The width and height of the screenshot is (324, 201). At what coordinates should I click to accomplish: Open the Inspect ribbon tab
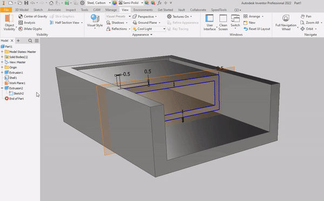pos(71,10)
